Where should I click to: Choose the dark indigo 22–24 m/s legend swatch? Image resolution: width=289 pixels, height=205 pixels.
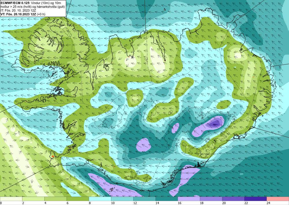point(255,199)
